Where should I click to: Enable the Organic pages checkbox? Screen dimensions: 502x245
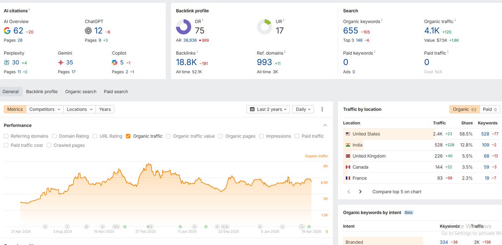220,136
